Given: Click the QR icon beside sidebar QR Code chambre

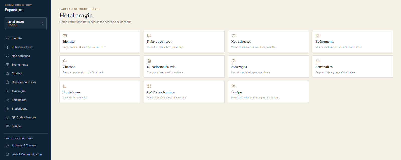Looking at the screenshot, I should click(7, 117).
